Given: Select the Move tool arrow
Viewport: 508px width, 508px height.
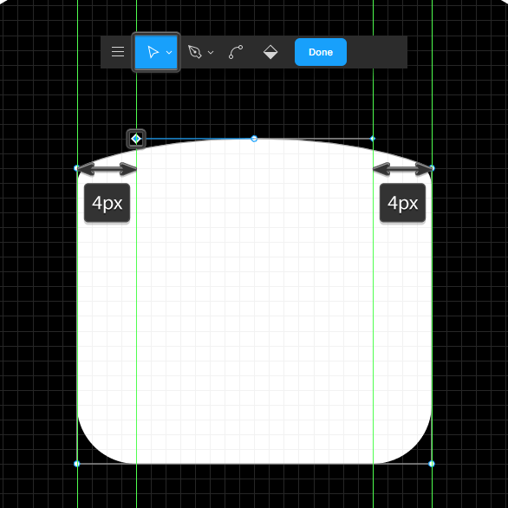Looking at the screenshot, I should click(x=153, y=52).
